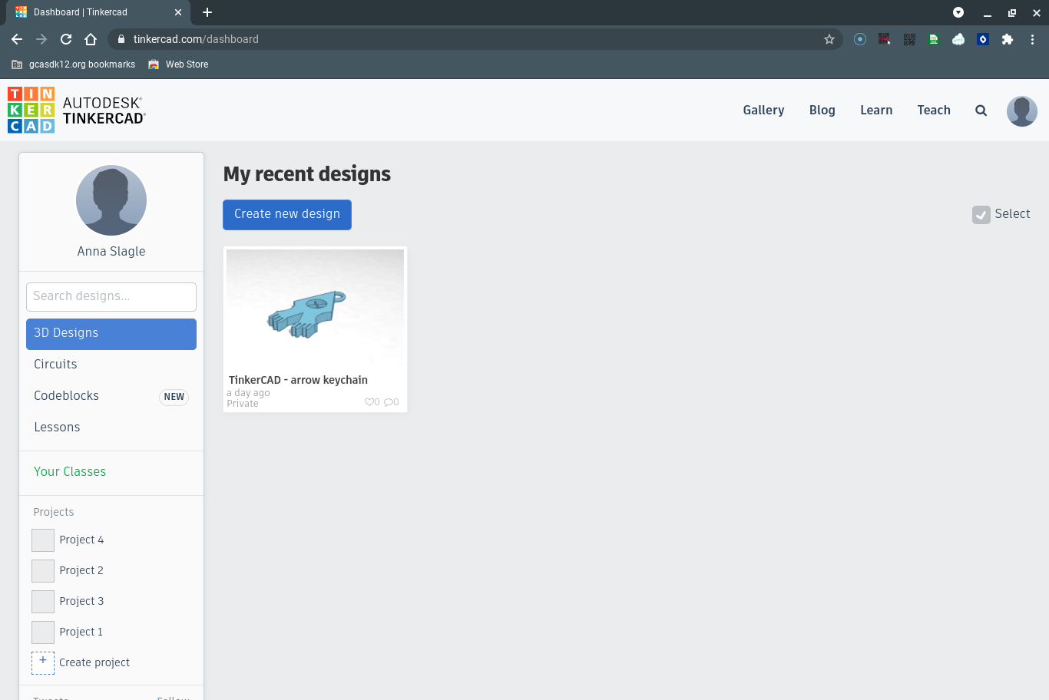1049x700 pixels.
Task: Click the Private label on keychain card
Action: pos(243,404)
